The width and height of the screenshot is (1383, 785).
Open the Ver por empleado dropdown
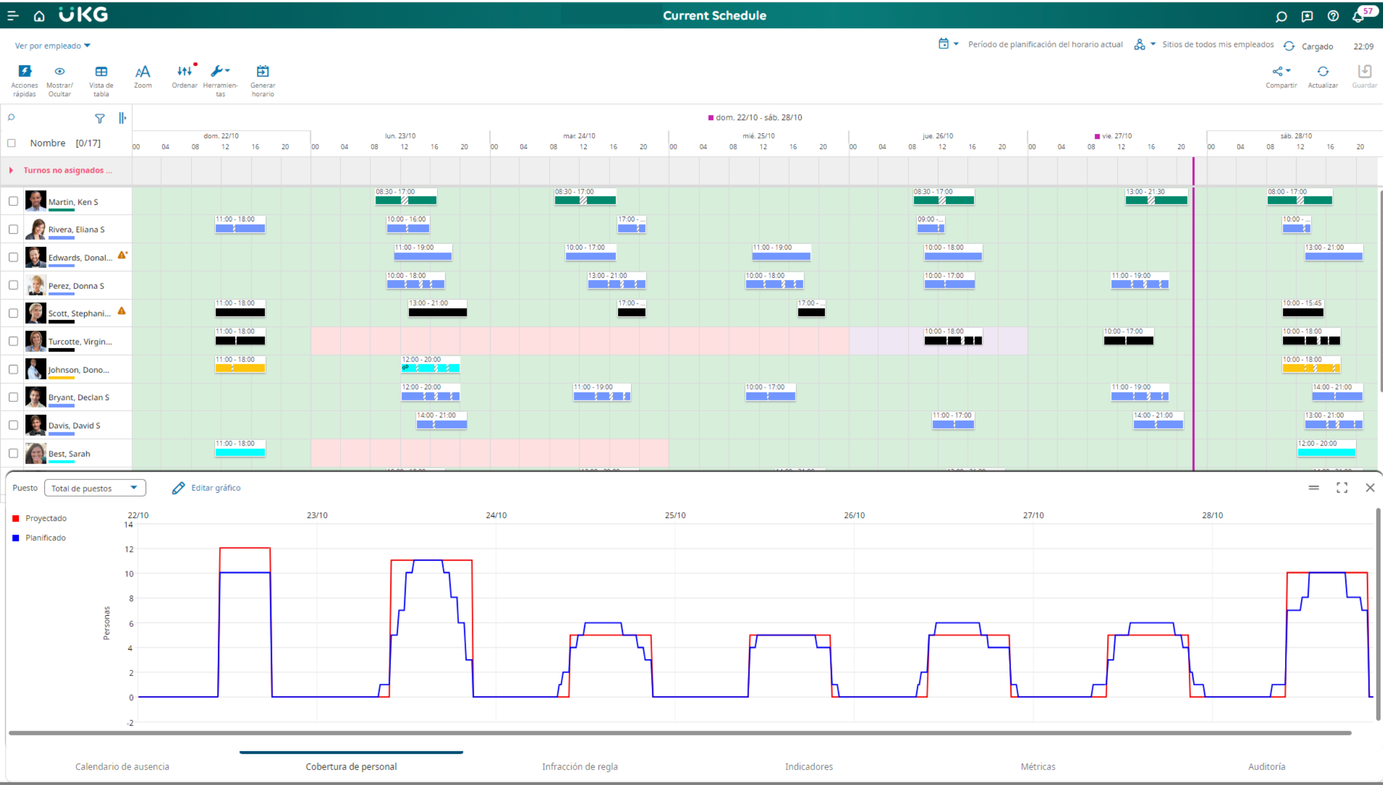pos(53,46)
